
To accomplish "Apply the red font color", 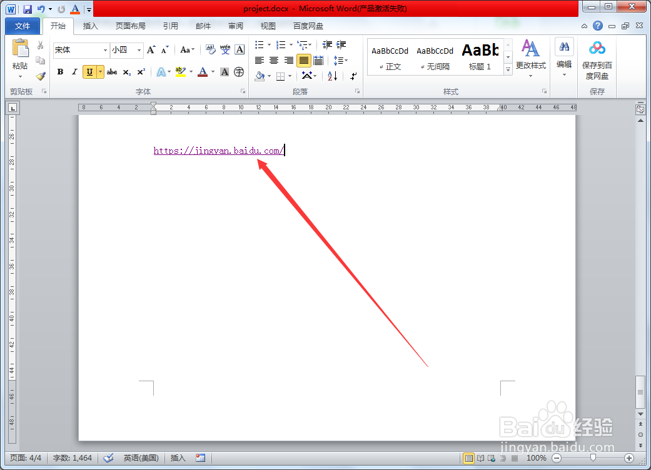I will [203, 72].
